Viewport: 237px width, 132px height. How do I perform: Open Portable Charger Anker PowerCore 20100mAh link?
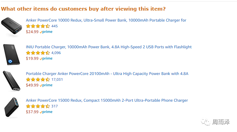pos(107,74)
